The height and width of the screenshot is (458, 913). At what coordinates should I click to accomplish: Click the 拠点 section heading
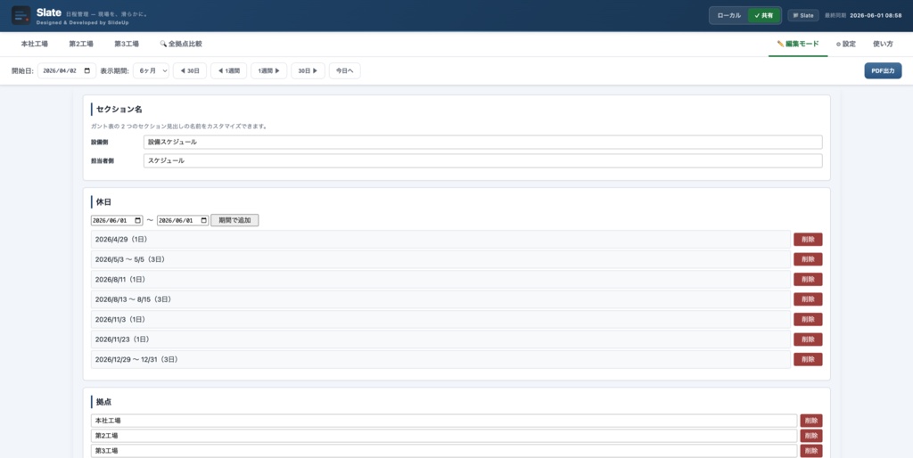[x=103, y=402]
